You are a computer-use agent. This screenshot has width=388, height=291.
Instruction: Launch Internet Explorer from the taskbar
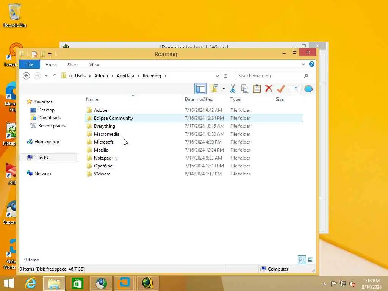click(31, 283)
